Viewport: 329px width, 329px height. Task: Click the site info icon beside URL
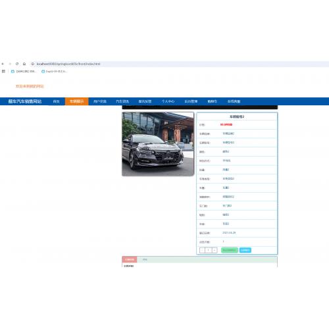point(33,64)
